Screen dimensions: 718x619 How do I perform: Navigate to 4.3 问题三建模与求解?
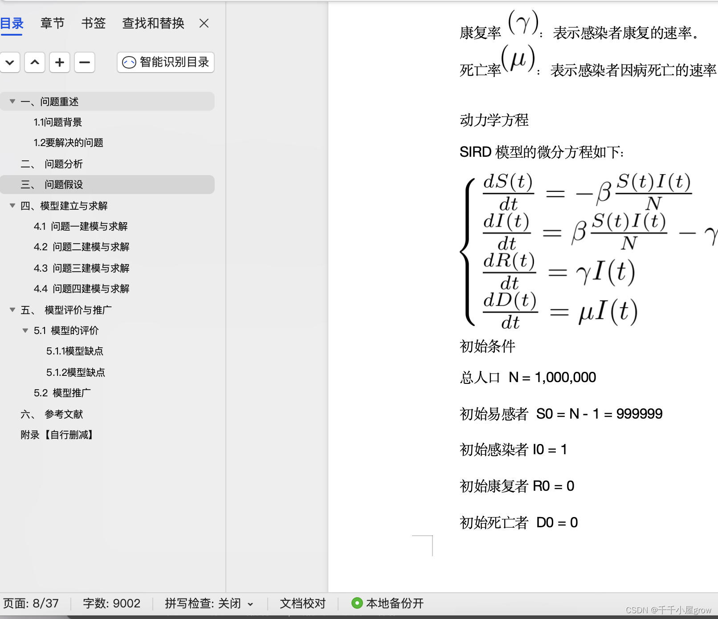pos(82,268)
